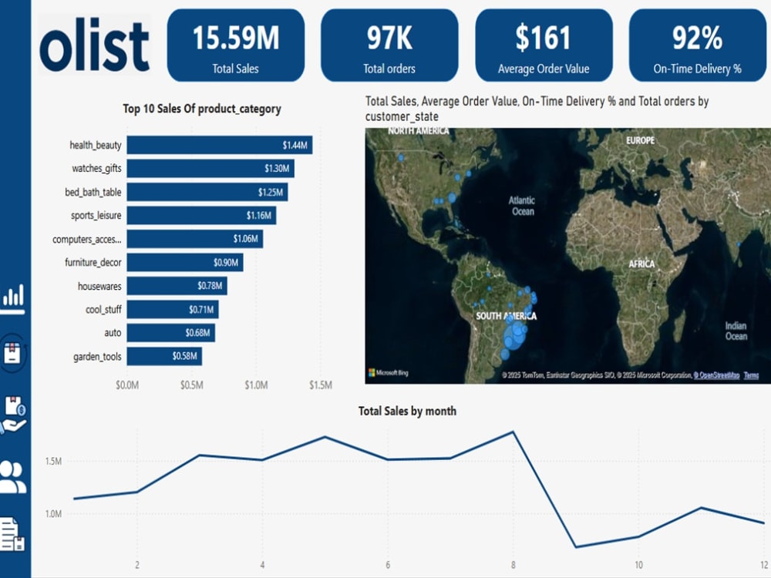This screenshot has width=771, height=578.
Task: Select the health_beauty bar
Action: coord(219,145)
